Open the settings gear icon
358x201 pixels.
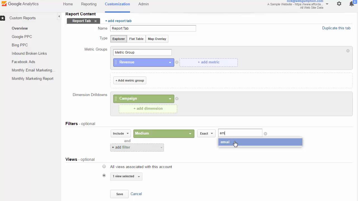[339, 4]
